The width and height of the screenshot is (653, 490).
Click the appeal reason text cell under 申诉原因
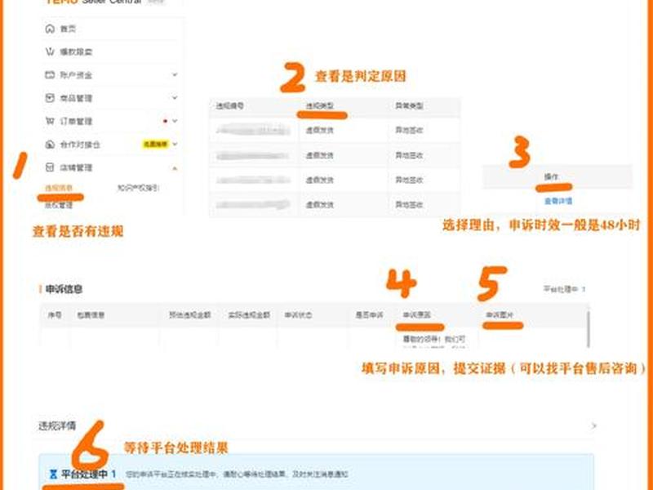(434, 341)
